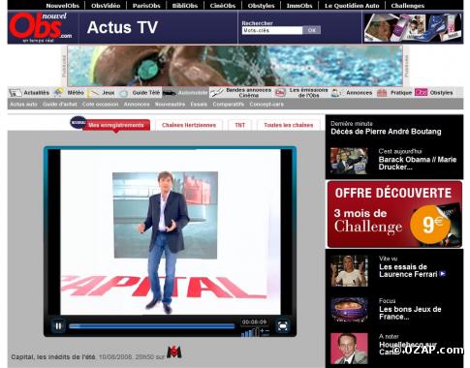
Task: Open BibliObs in top menu
Action: pos(185,6)
